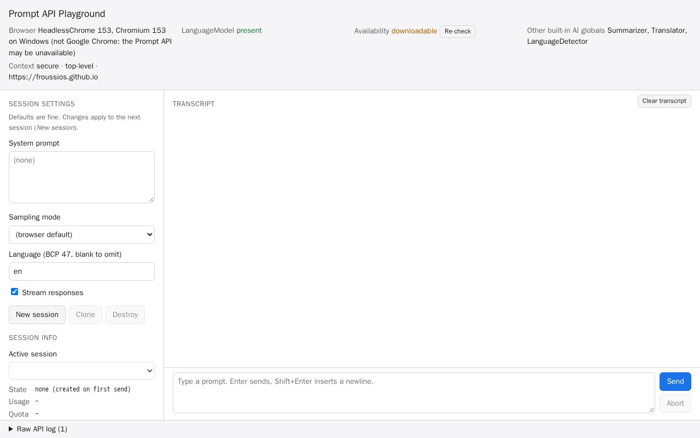Click the 'Stream responses' label
Screen dimensions: 700x438
52,293
